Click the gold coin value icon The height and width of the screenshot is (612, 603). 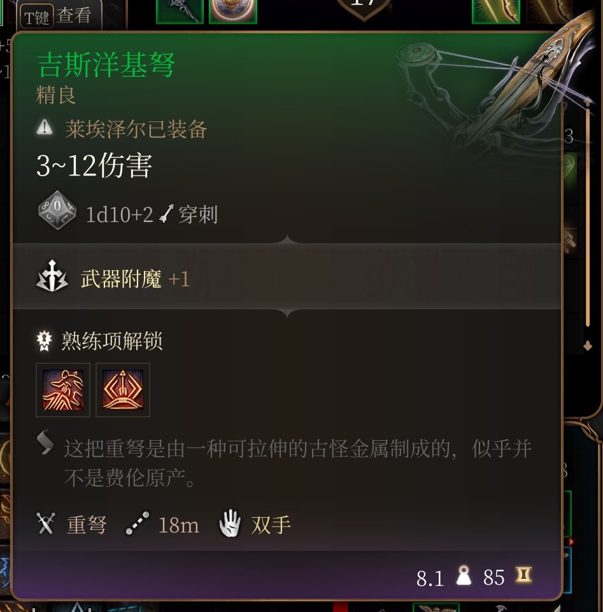pos(523,575)
